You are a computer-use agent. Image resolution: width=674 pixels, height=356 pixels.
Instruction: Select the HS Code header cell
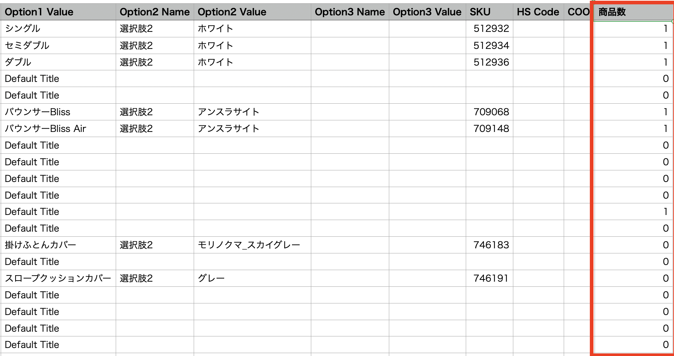click(x=538, y=12)
